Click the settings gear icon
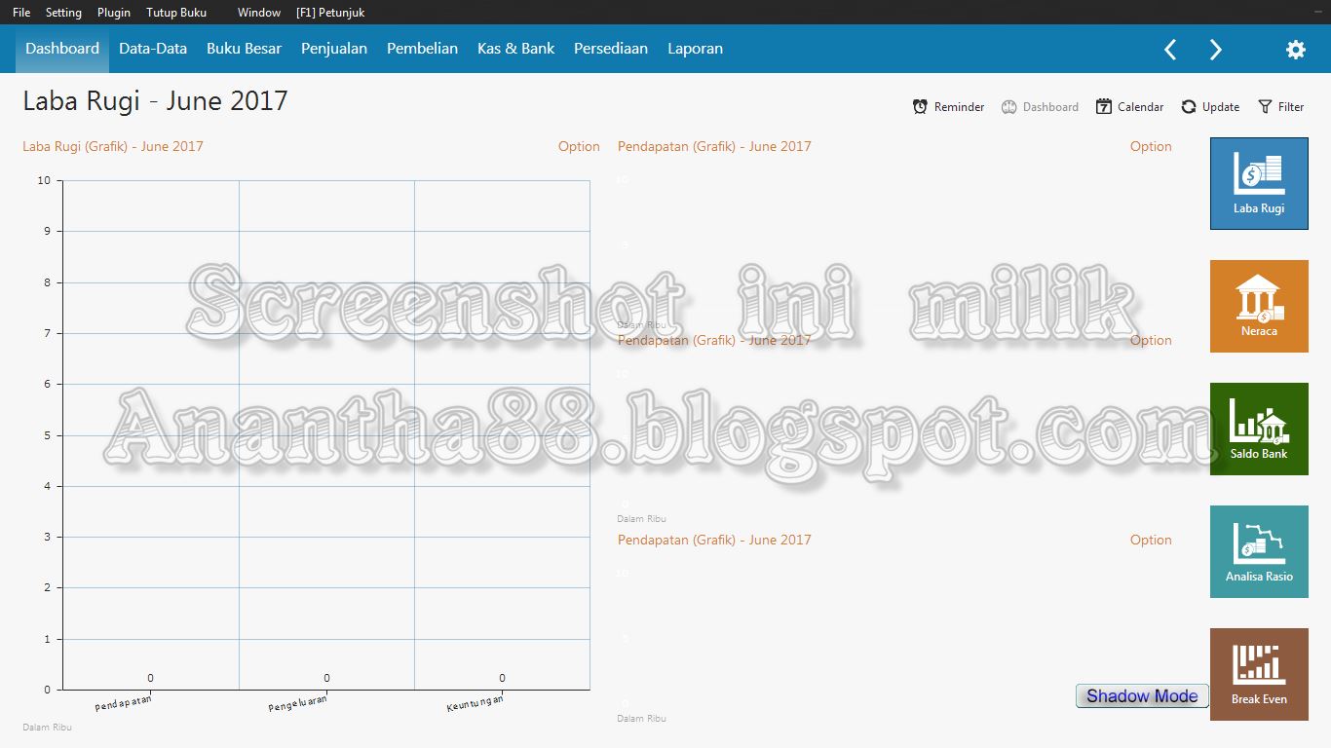The image size is (1331, 748). tap(1295, 49)
